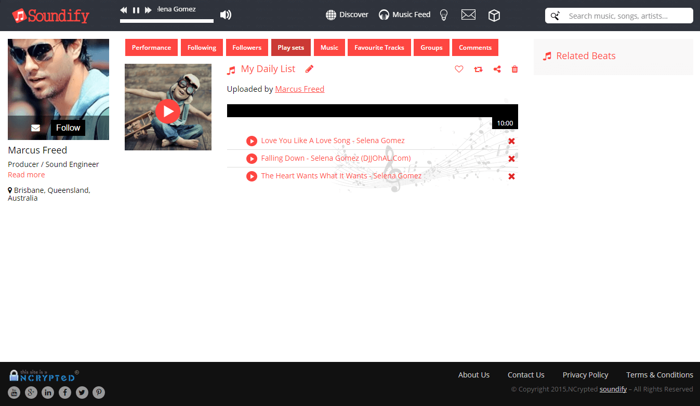Play Falling Down track
The image size is (700, 406).
click(252, 159)
